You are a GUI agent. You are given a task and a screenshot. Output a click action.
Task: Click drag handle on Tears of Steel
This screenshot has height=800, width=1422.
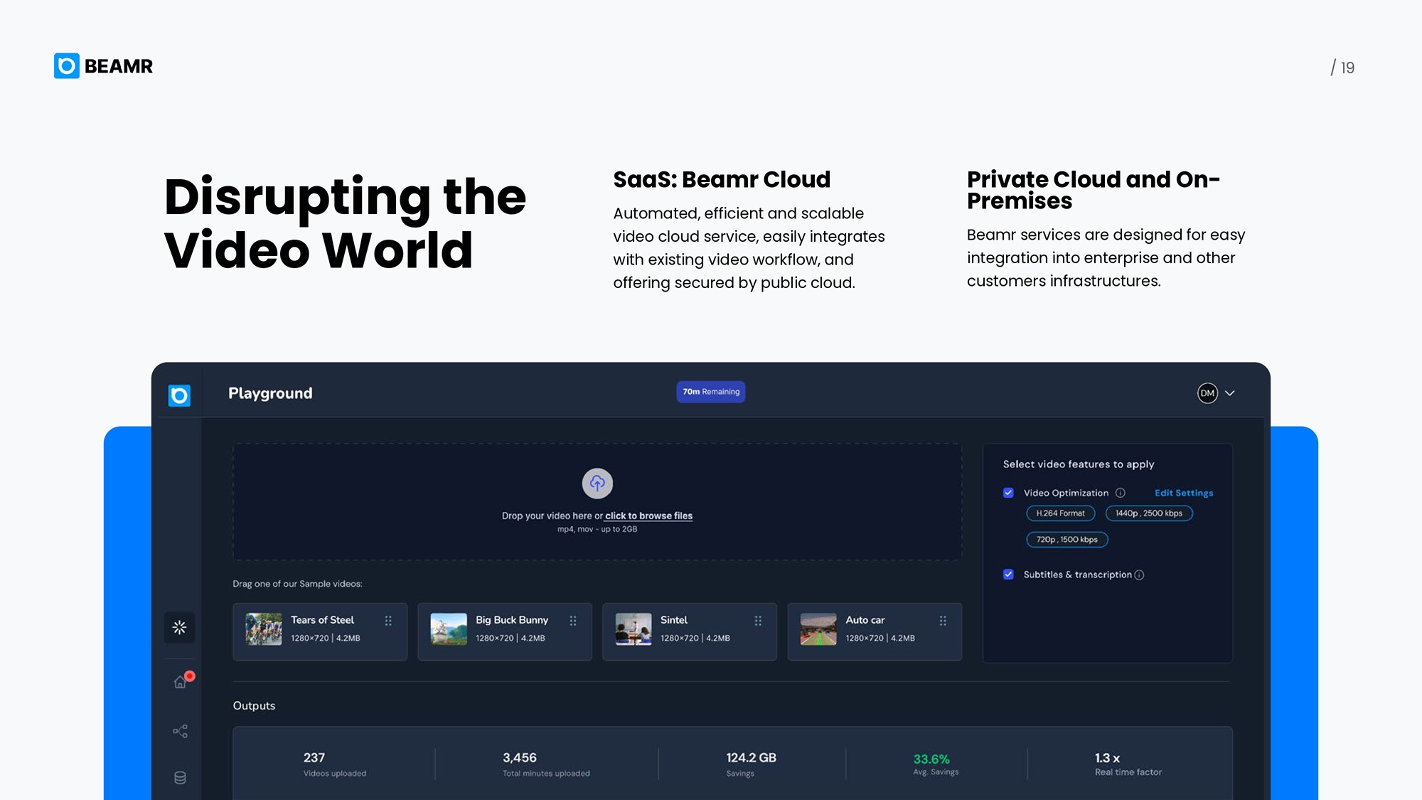[388, 621]
